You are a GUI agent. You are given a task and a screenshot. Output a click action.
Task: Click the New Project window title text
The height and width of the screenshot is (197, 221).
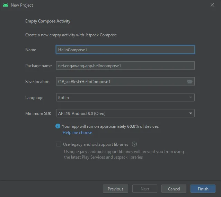(x=22, y=5)
